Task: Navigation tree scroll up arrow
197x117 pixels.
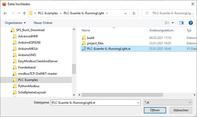Action: pos(74,29)
